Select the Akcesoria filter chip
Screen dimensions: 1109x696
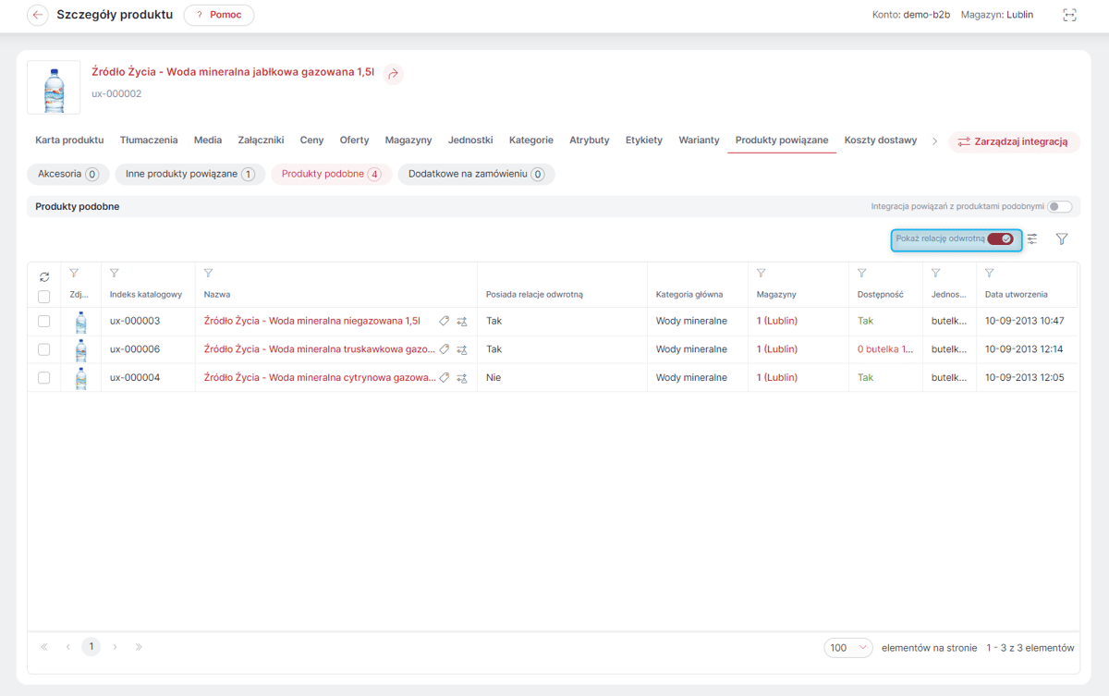coord(68,174)
